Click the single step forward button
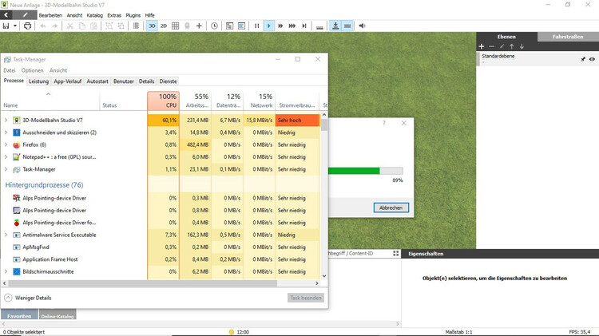The width and height of the screenshot is (599, 336). pos(304,26)
